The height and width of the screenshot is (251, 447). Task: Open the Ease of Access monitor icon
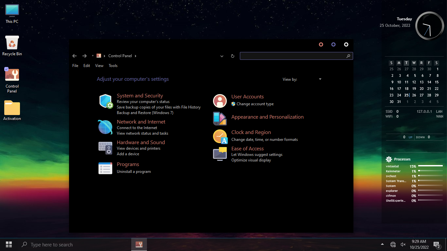click(x=220, y=154)
